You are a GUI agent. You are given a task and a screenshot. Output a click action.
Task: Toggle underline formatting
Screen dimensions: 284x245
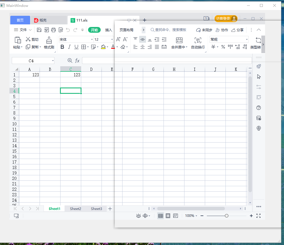pos(76,47)
